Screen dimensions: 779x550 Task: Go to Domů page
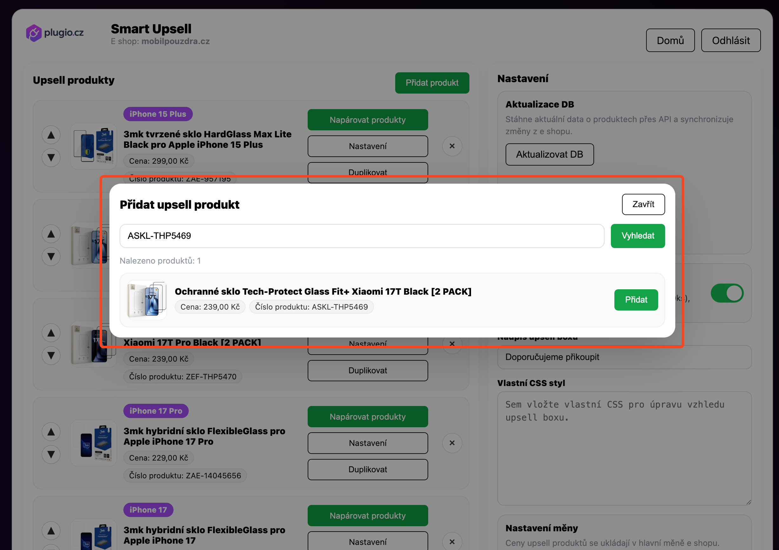(x=670, y=40)
